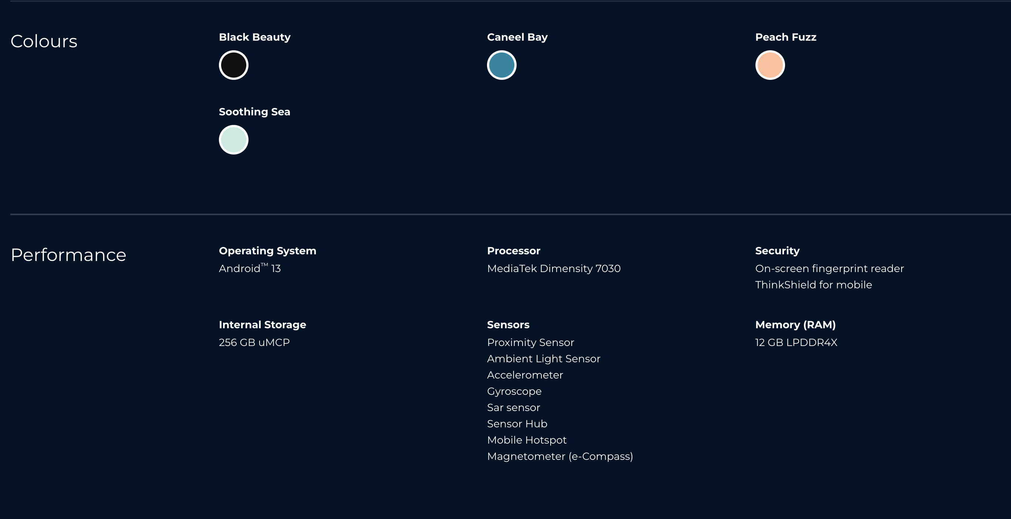Image resolution: width=1011 pixels, height=519 pixels.
Task: Choose the Peach Fuzz colour swatch
Action: 770,65
